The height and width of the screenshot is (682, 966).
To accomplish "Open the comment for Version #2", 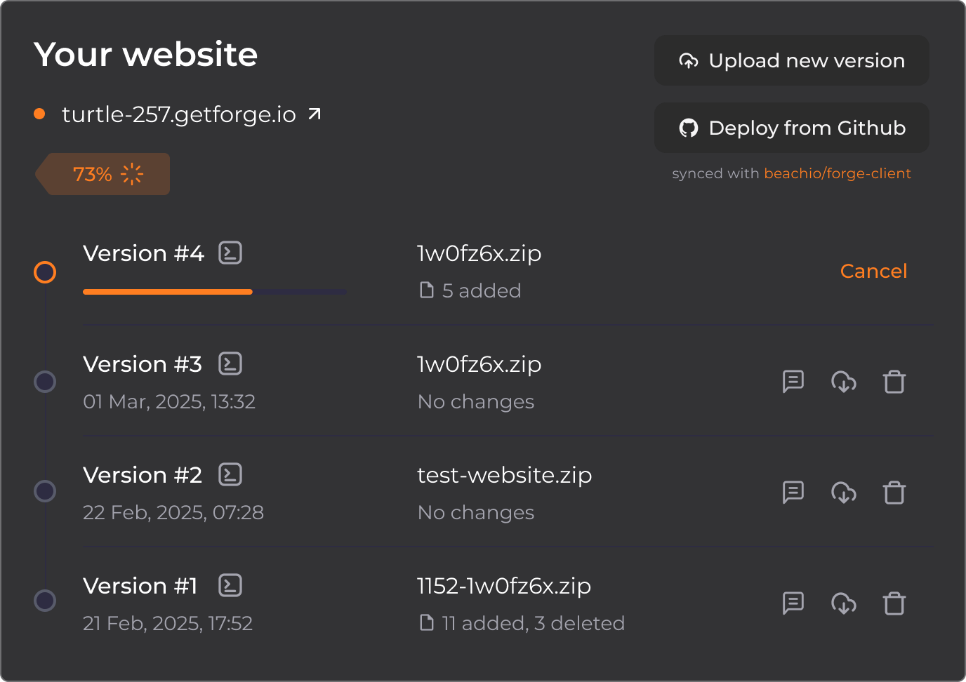I will (793, 492).
